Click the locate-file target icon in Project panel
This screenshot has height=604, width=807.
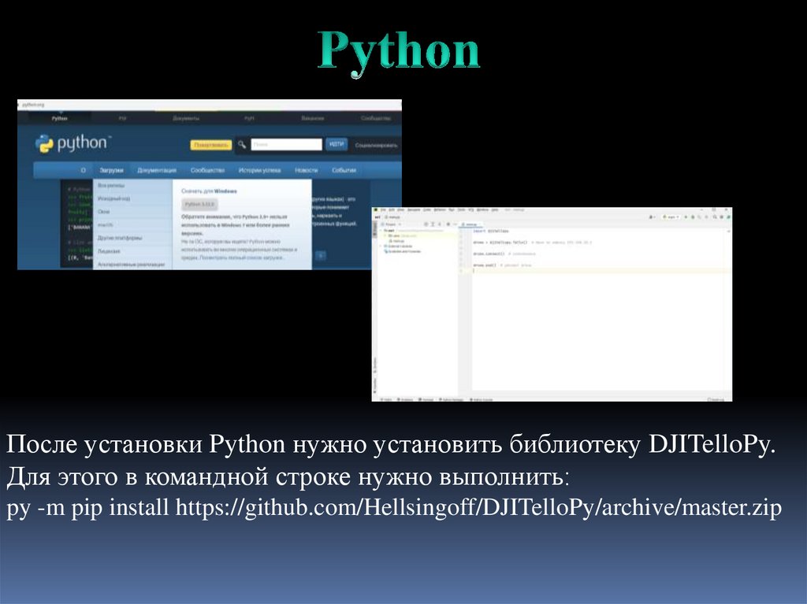pos(426,224)
